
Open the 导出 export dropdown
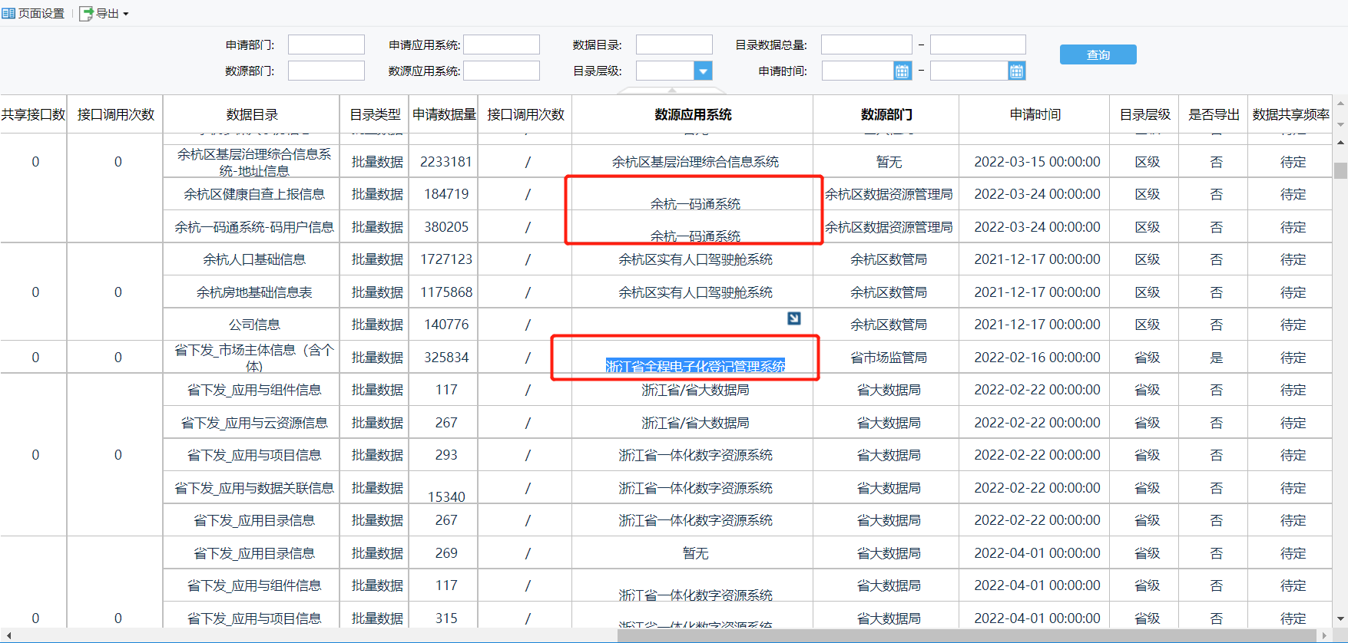[104, 13]
